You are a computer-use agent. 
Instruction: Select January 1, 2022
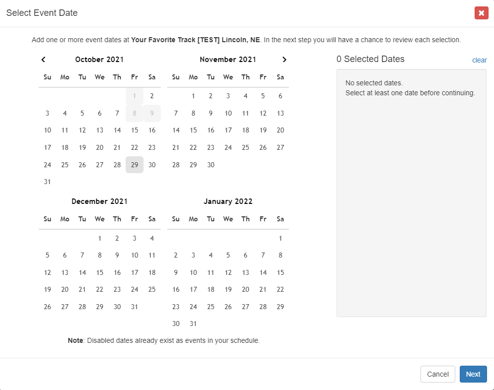pyautogui.click(x=281, y=238)
